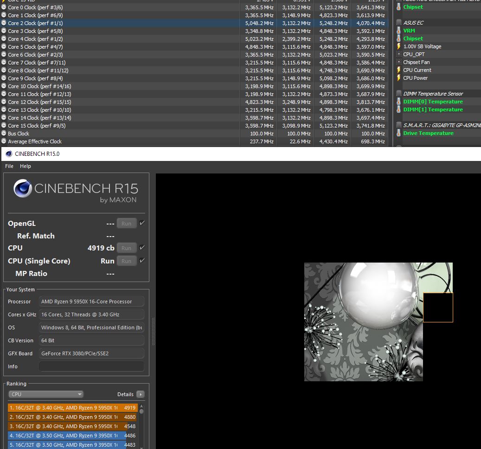
Task: Click the Run button for OpenGL
Action: pyautogui.click(x=126, y=224)
